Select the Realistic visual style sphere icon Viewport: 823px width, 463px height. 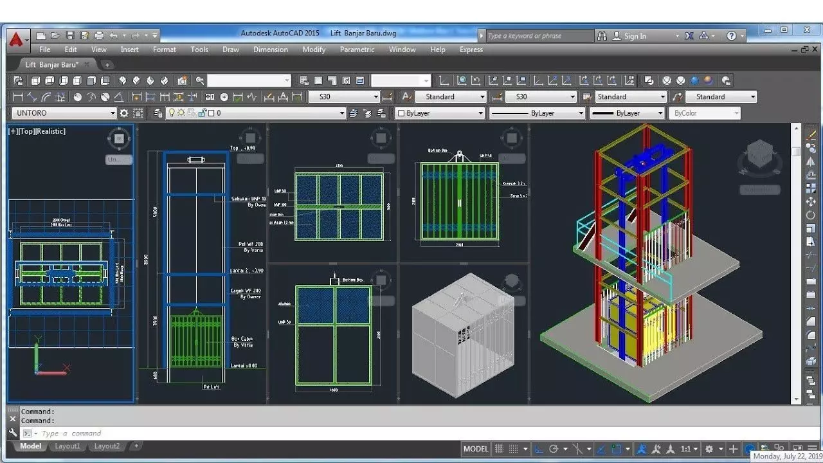pyautogui.click(x=695, y=80)
